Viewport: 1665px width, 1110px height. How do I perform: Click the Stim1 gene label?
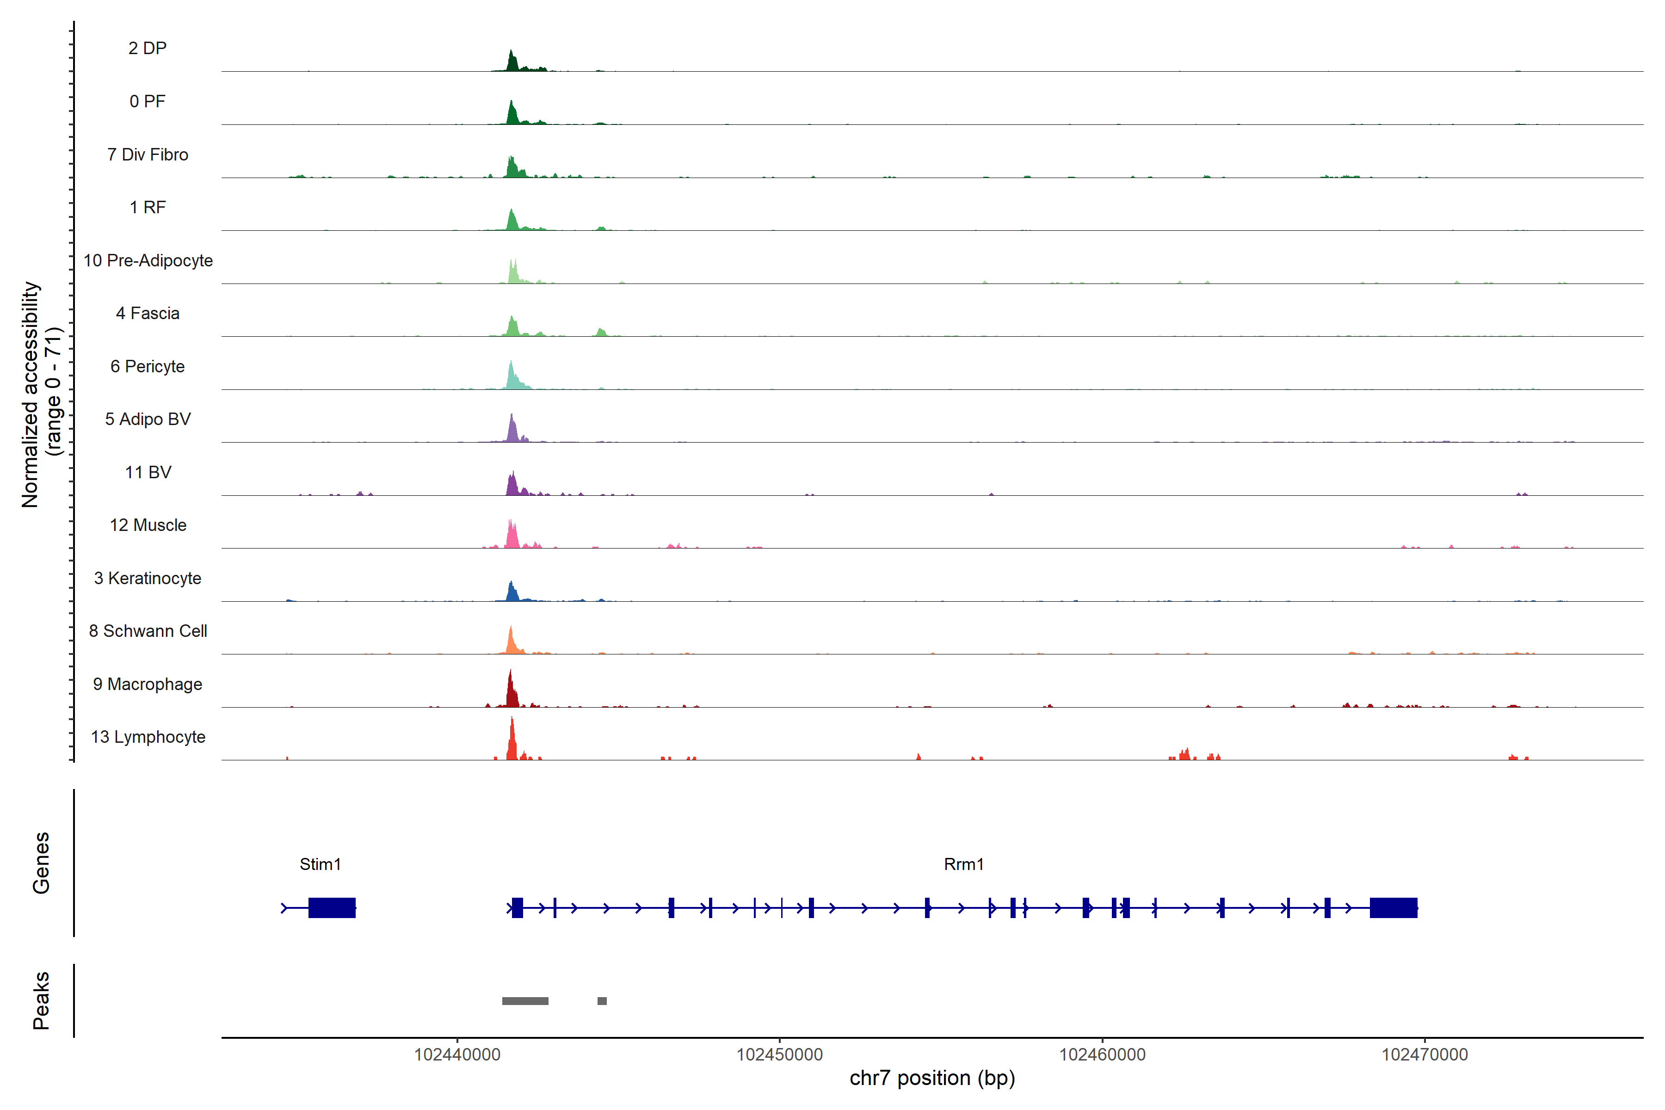point(320,863)
